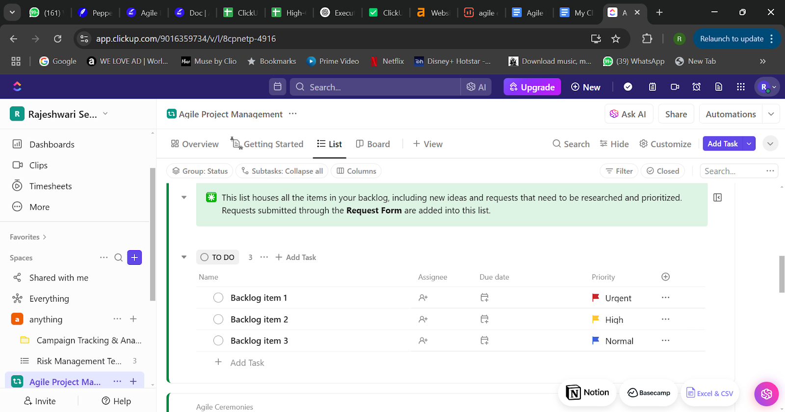785x412 pixels.
Task: Mark Backlog item 2 as complete
Action: point(218,319)
